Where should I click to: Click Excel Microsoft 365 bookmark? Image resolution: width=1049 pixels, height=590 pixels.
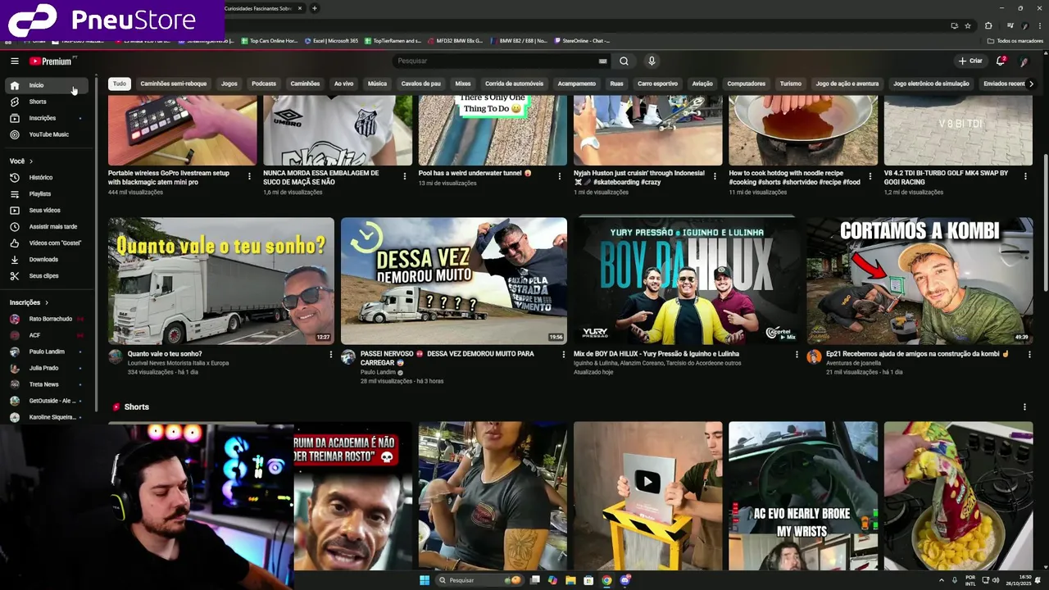point(331,41)
